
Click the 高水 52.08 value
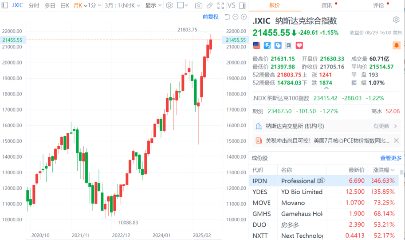(393, 111)
